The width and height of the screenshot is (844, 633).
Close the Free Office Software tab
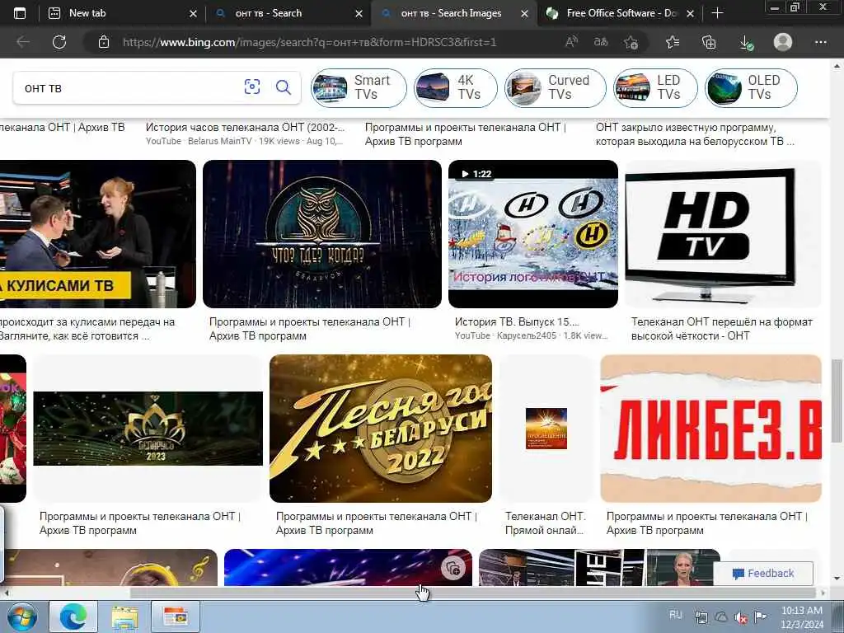pos(690,14)
